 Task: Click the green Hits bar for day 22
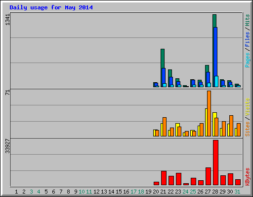point(170,73)
